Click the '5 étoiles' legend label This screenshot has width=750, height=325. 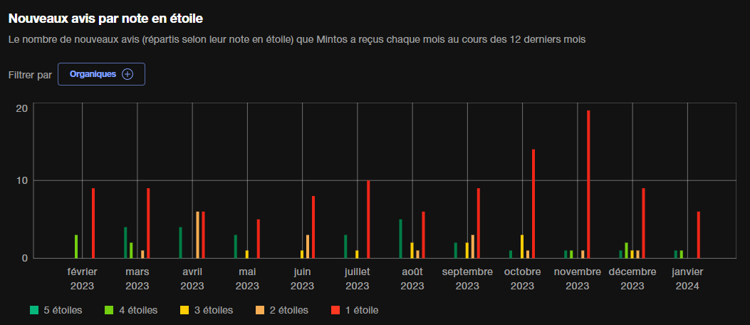point(63,310)
